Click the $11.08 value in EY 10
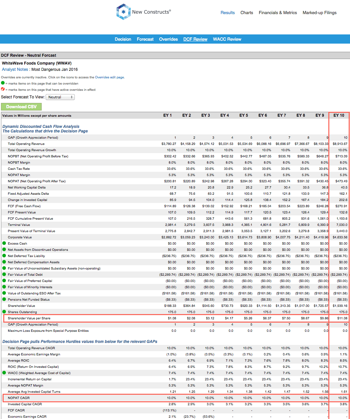The height and width of the screenshot is (419, 350). 342,318
